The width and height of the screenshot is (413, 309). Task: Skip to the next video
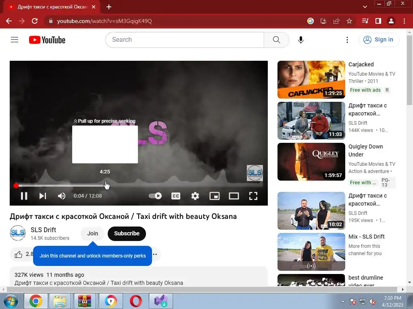click(x=43, y=196)
